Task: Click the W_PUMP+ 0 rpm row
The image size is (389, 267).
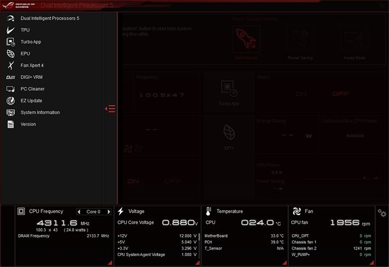Action: (331, 254)
